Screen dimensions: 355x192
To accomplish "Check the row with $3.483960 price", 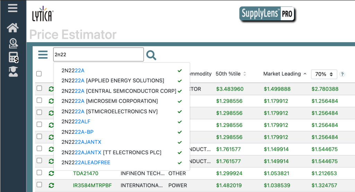I will (x=40, y=88).
